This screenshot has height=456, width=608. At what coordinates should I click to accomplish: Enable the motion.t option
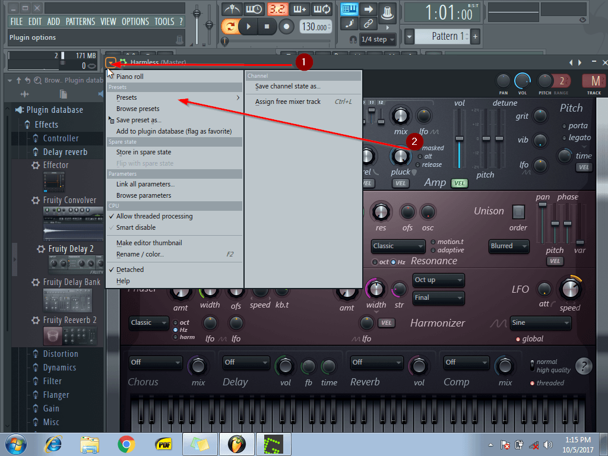click(x=433, y=242)
